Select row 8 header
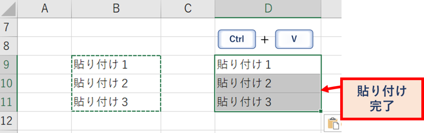Image resolution: width=424 pixels, height=133 pixels. point(8,46)
